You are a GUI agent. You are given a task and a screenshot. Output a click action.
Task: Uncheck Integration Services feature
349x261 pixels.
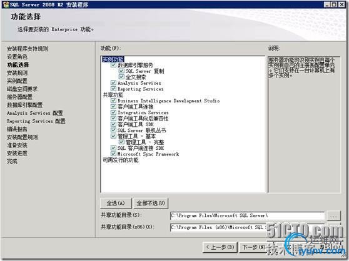click(x=113, y=112)
